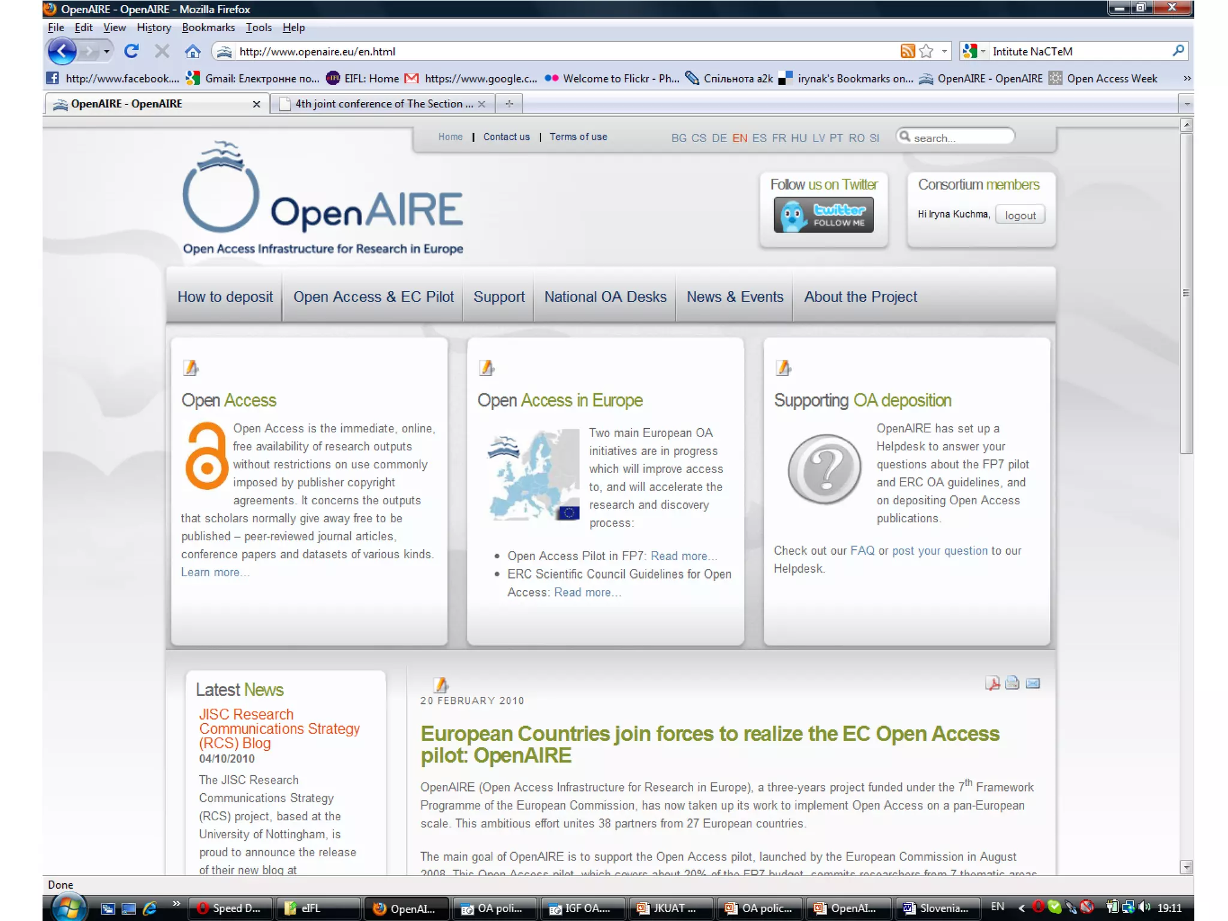Viewport: 1228px width, 921px height.
Task: Click the Twitter Follow Me badge
Action: [x=823, y=215]
